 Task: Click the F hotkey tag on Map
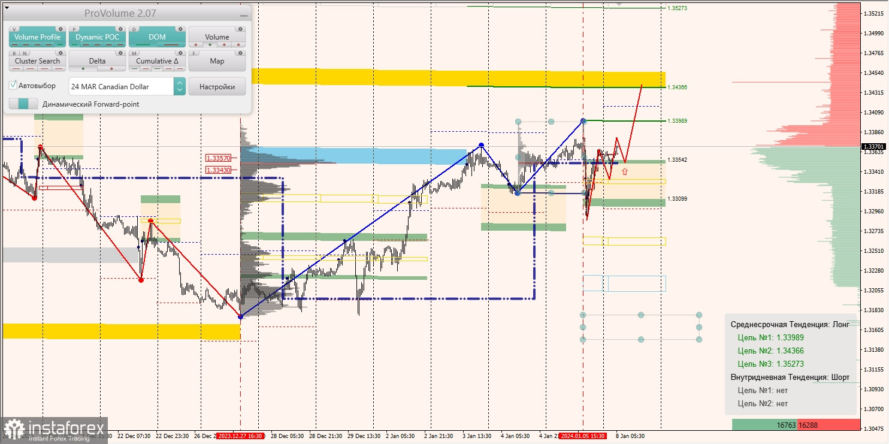point(194,53)
